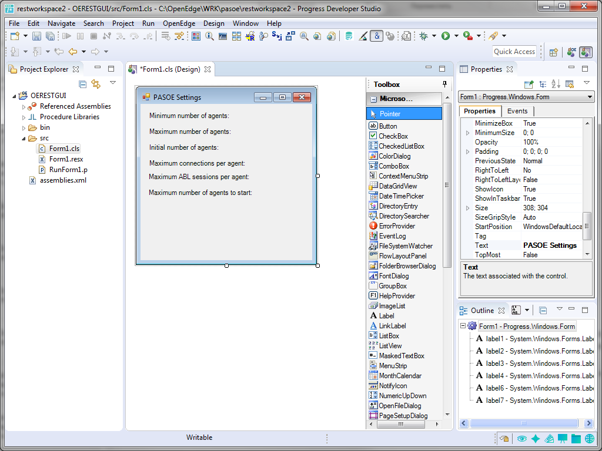The image size is (602, 451).
Task: Click the highlighted perspective button beside OE
Action: pyautogui.click(x=586, y=52)
